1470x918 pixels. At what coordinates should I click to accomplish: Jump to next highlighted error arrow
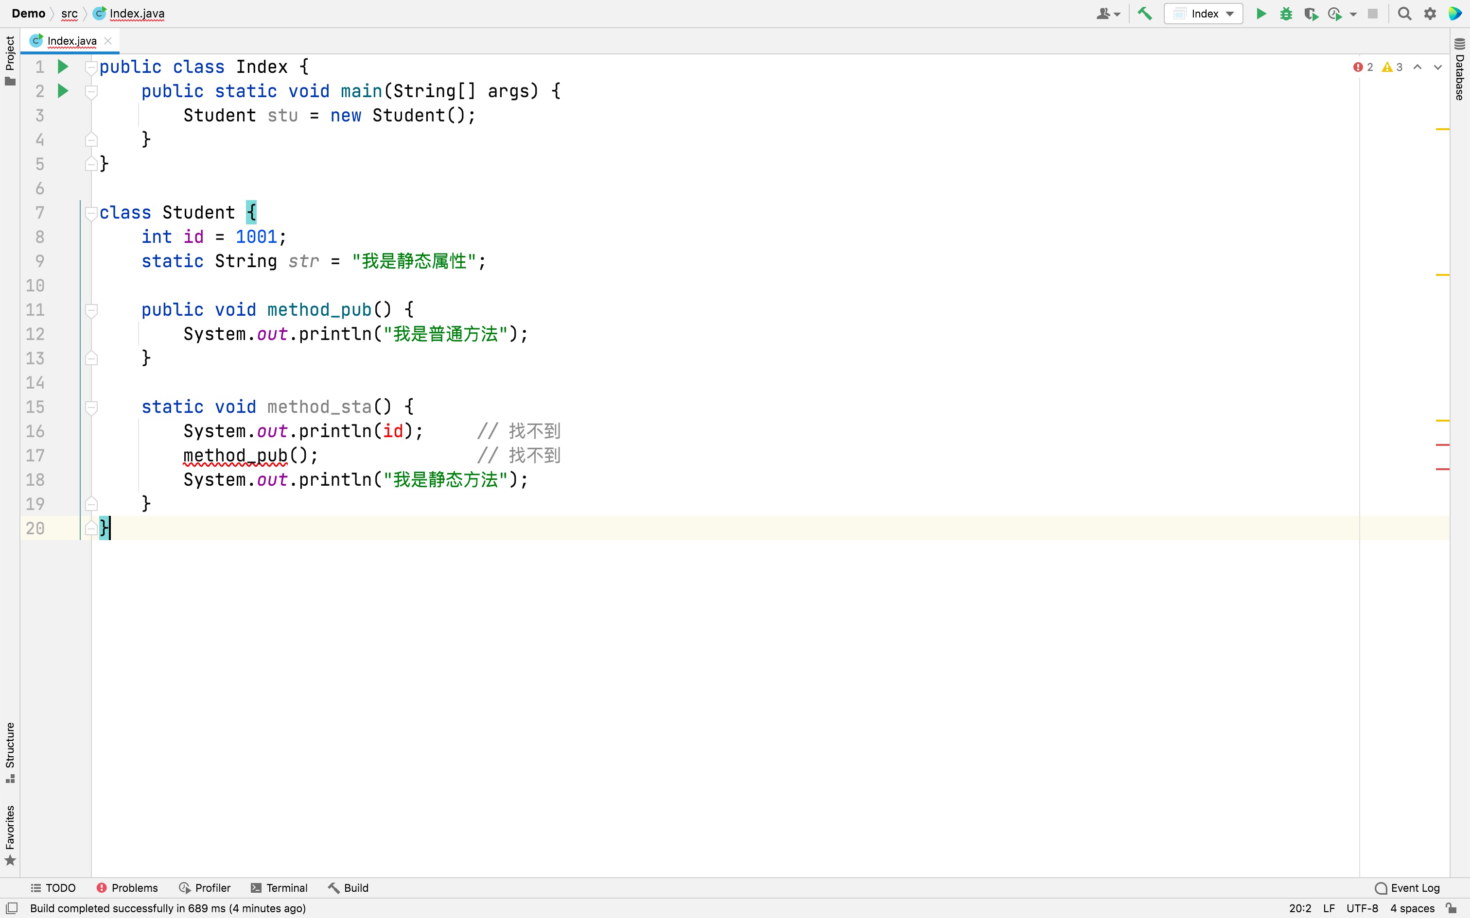(x=1438, y=67)
